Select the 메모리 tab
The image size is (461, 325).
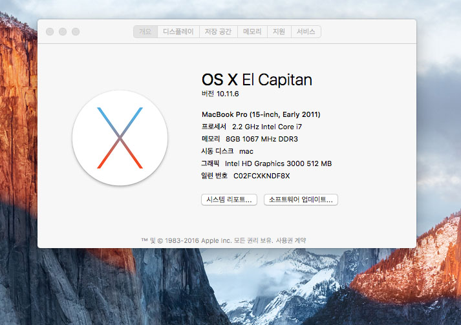(252, 32)
